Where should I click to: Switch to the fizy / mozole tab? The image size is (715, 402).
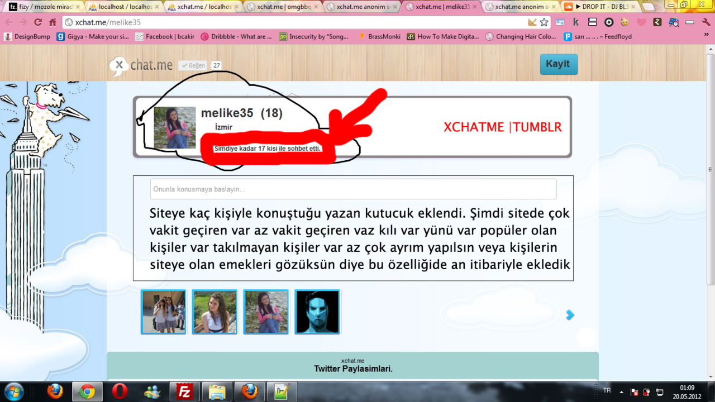[42, 7]
